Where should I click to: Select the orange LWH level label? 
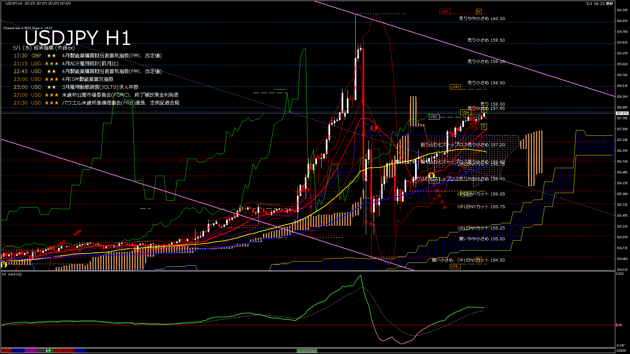coord(455,87)
